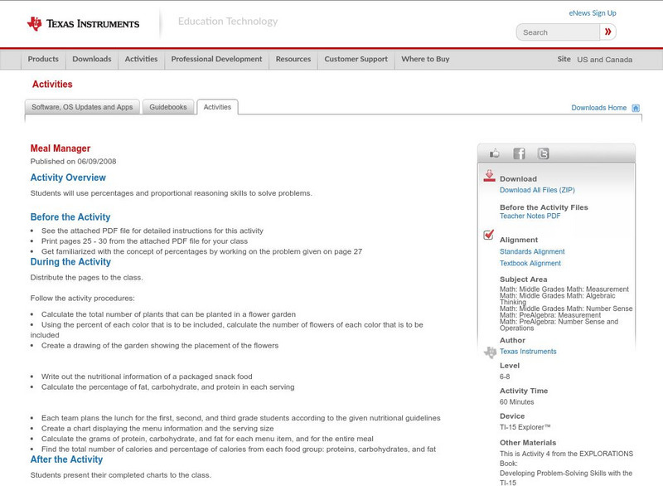Share the activity on Facebook
This screenshot has width=663, height=486.
pos(520,153)
